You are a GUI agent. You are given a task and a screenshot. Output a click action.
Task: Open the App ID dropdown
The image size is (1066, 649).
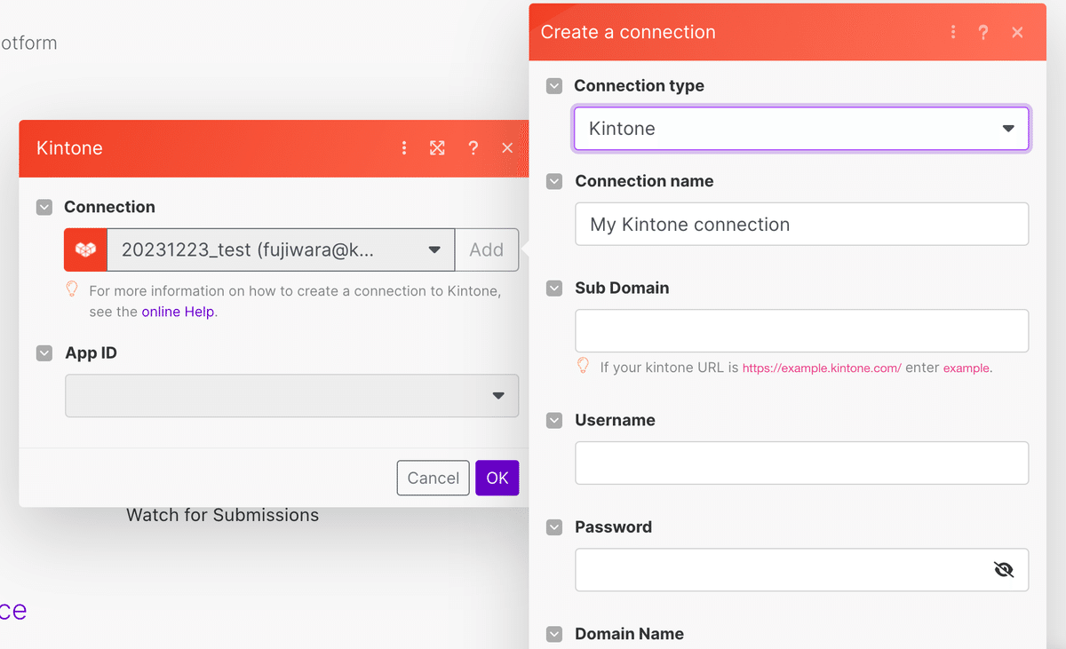click(x=291, y=395)
